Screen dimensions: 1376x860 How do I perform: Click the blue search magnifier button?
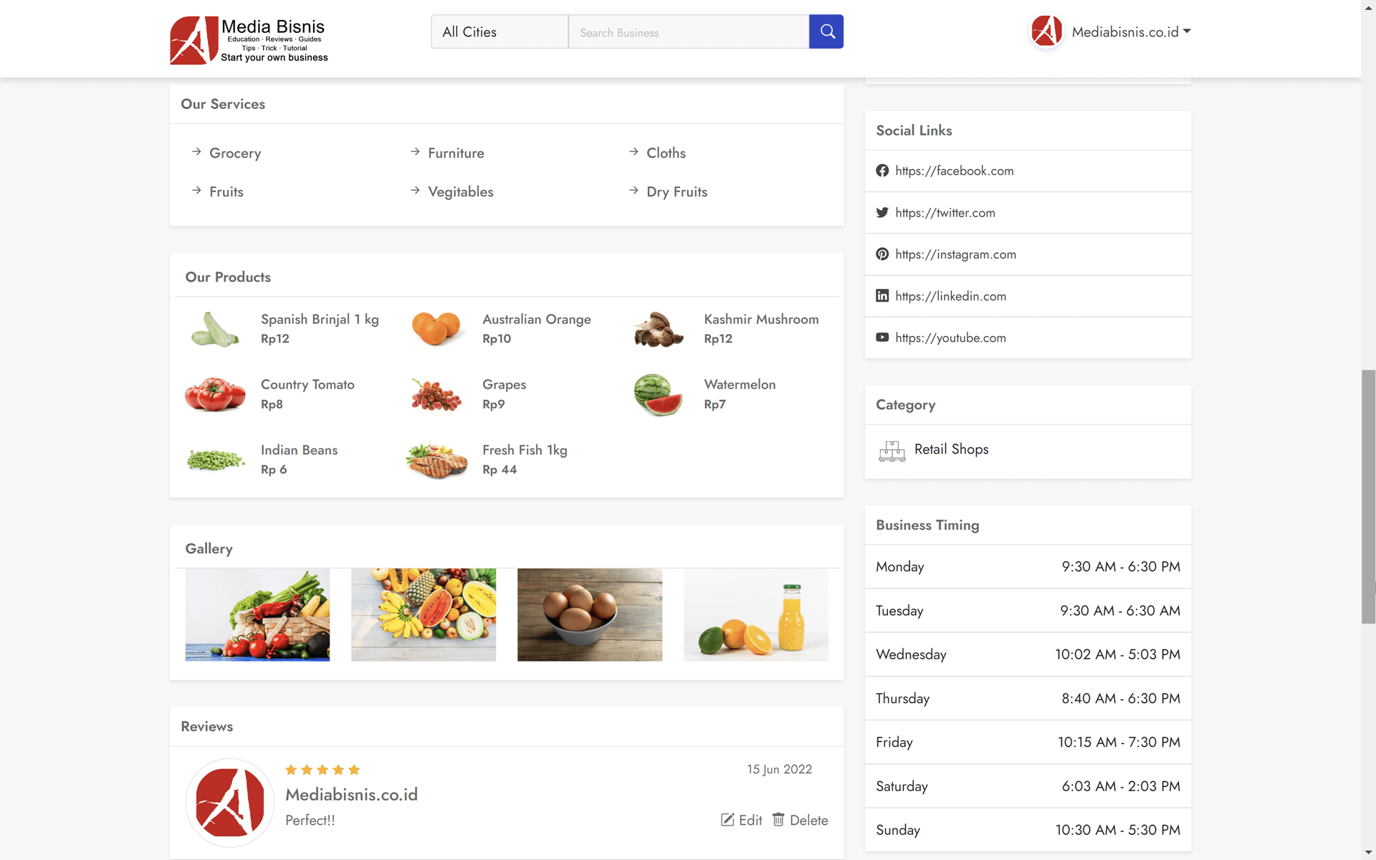point(826,32)
